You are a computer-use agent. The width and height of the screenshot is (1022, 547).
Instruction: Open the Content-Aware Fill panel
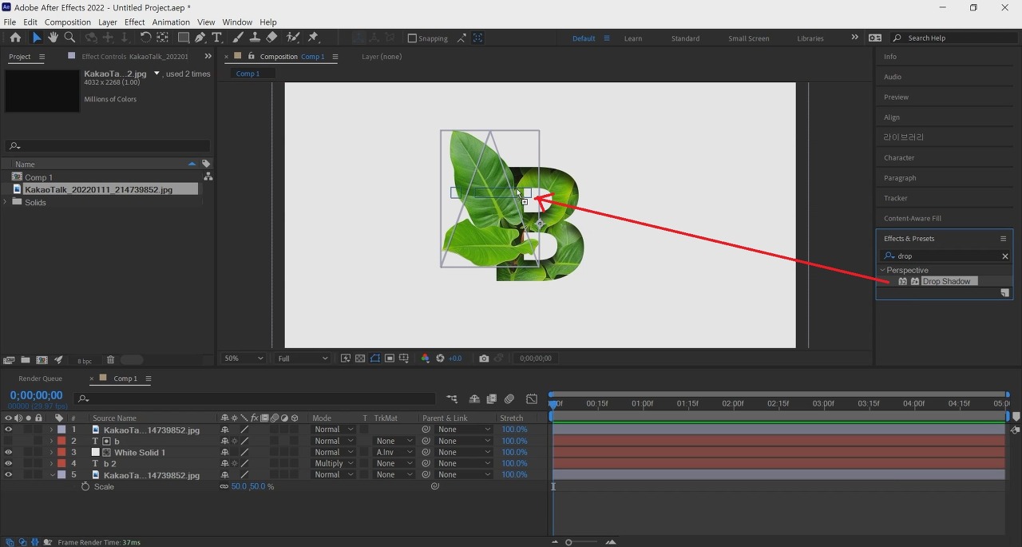[x=913, y=218]
